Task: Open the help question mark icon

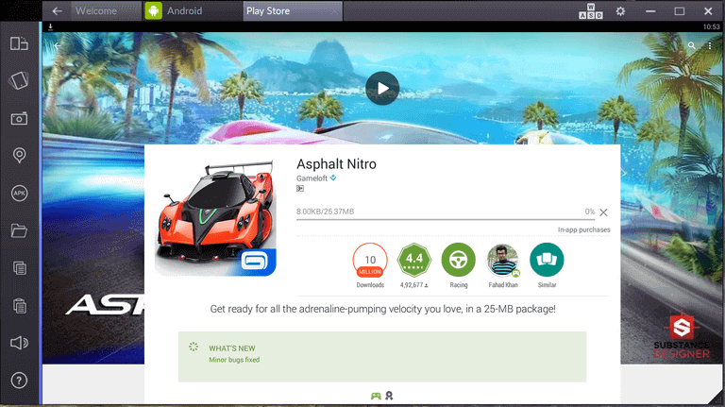Action: 19,381
